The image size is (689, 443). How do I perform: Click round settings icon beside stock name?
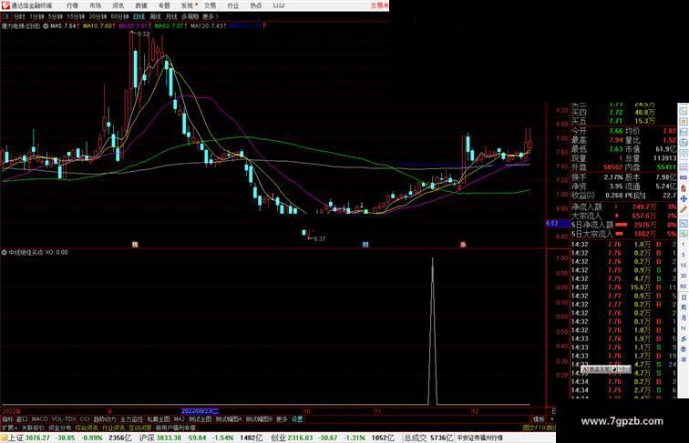[x=46, y=26]
